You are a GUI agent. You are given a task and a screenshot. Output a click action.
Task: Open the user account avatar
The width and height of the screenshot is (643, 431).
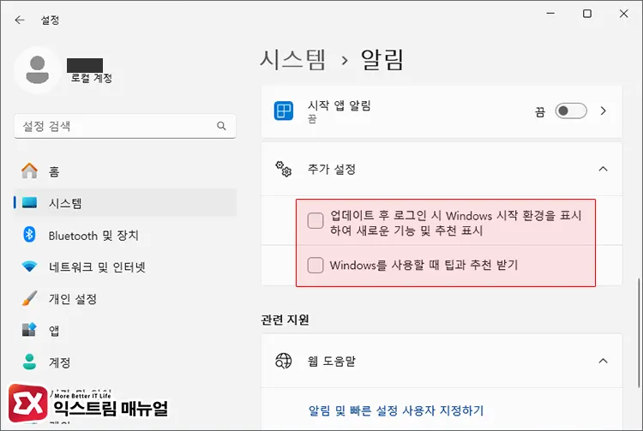coord(38,70)
